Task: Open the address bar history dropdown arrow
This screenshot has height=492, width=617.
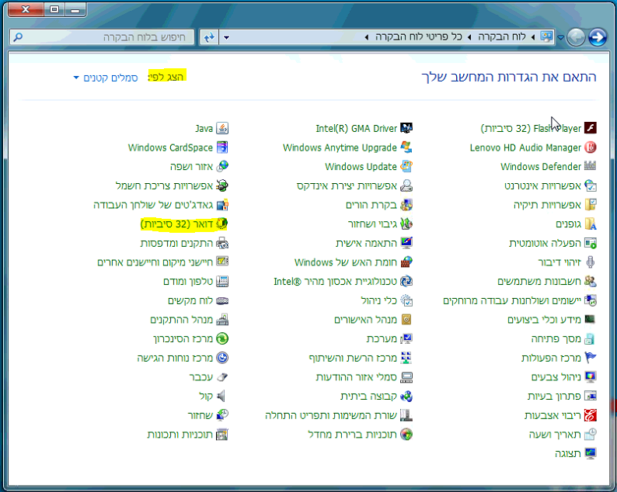Action: [x=227, y=37]
